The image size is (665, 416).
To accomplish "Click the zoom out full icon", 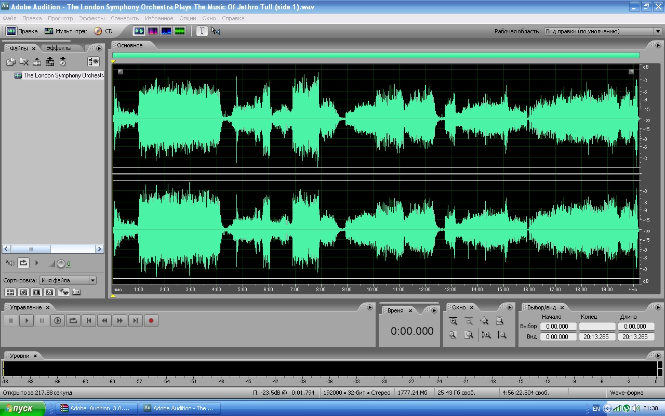I will click(484, 321).
